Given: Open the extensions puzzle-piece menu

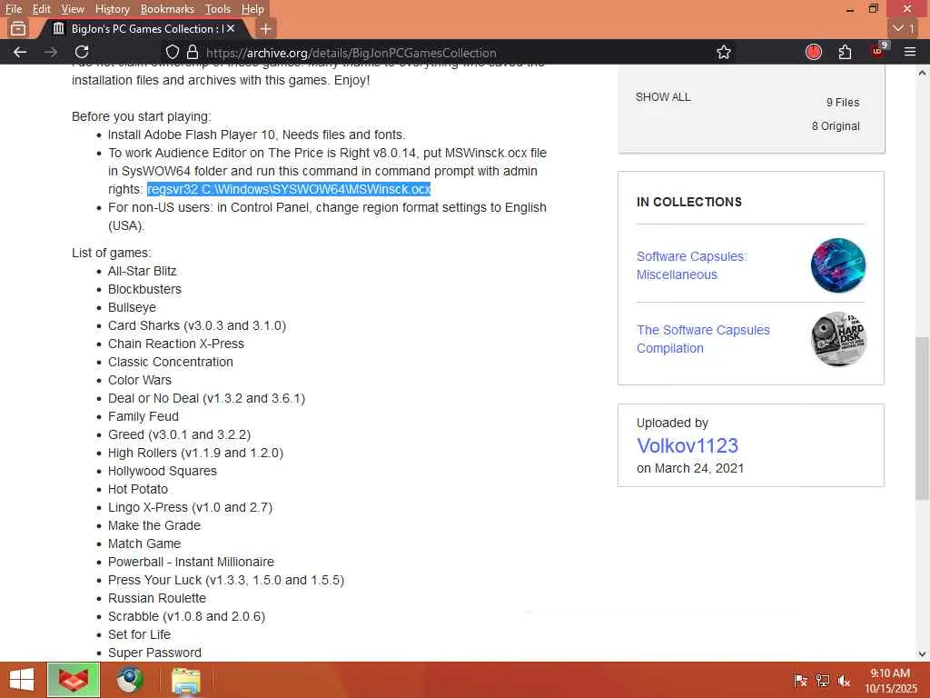Looking at the screenshot, I should 845,52.
